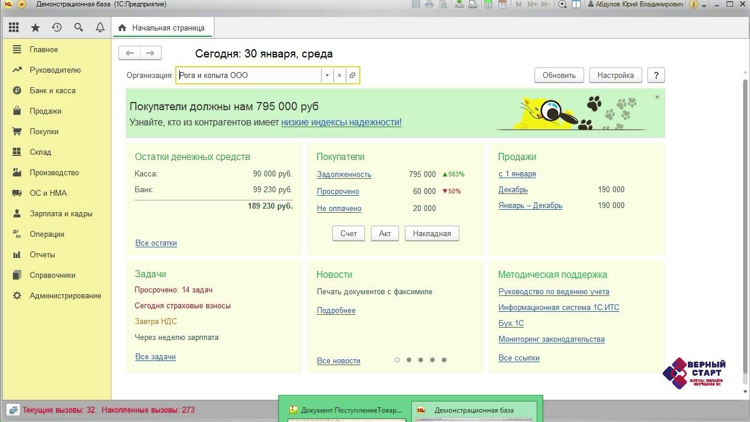Click the Счет button

[349, 233]
